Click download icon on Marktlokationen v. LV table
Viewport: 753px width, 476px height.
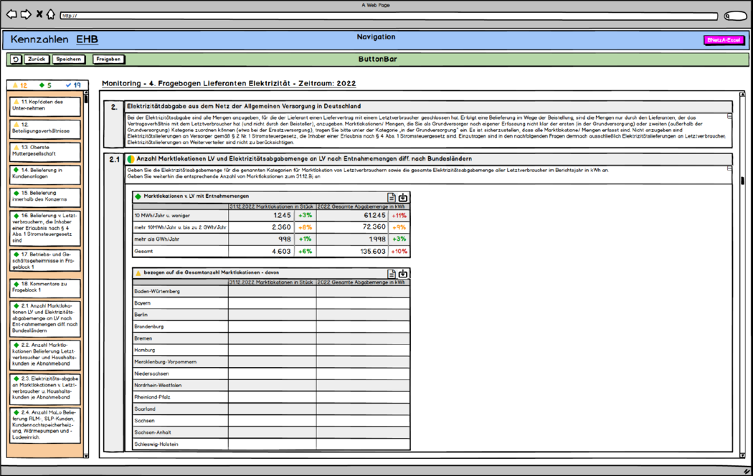click(x=403, y=197)
